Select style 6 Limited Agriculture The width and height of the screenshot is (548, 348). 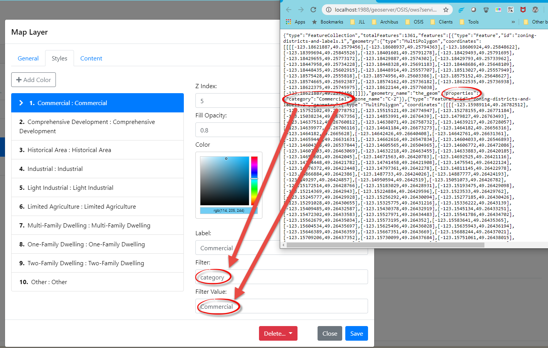[97, 206]
